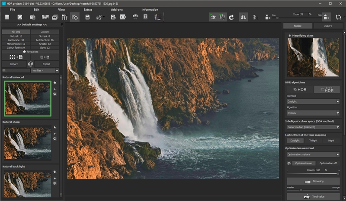Select Twilight light effect
The height and width of the screenshot is (201, 346).
313,141
